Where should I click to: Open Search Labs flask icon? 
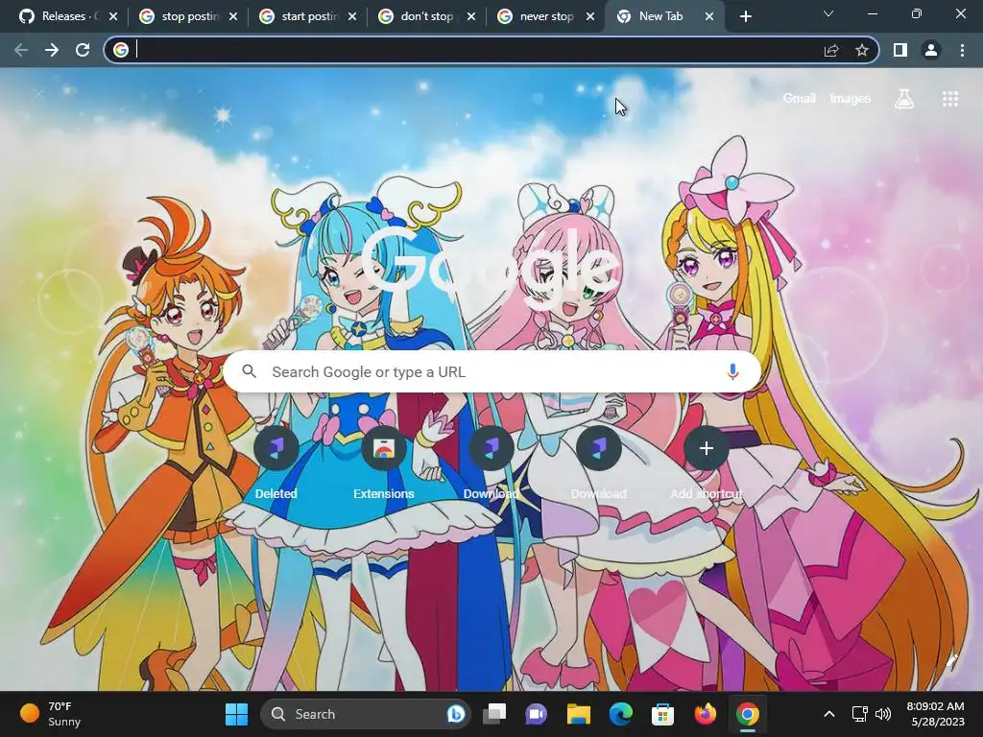point(904,99)
